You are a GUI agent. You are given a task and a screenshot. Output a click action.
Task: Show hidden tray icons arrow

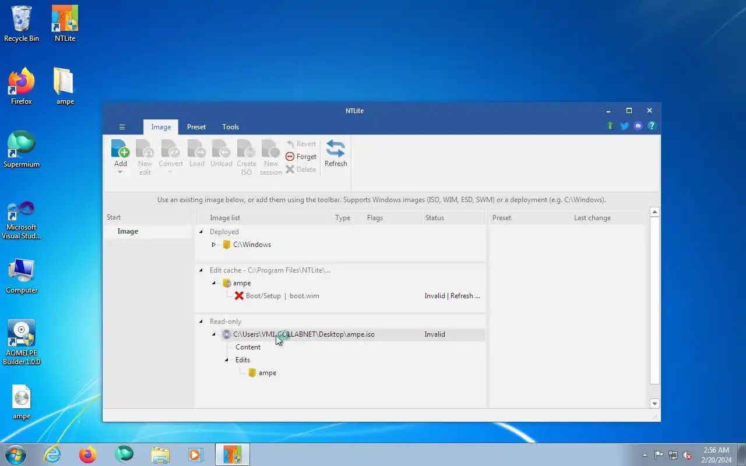point(645,455)
